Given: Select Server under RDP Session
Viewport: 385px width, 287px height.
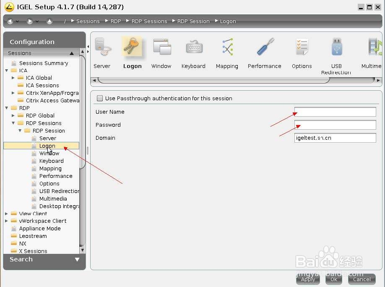Looking at the screenshot, I should tap(48, 138).
